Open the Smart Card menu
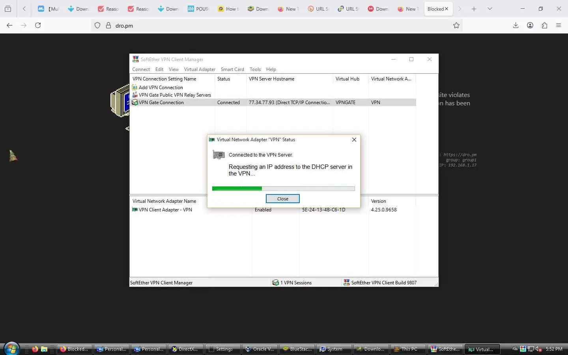This screenshot has height=355, width=568. (x=232, y=69)
